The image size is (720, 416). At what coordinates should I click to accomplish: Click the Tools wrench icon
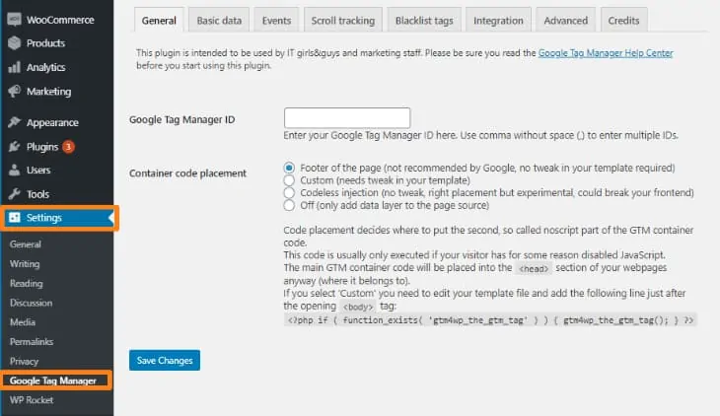coord(14,194)
